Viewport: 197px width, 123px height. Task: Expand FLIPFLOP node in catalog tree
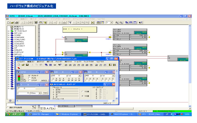(x=9, y=52)
